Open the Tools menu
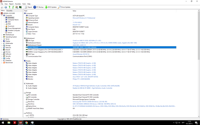 coord(24,4)
